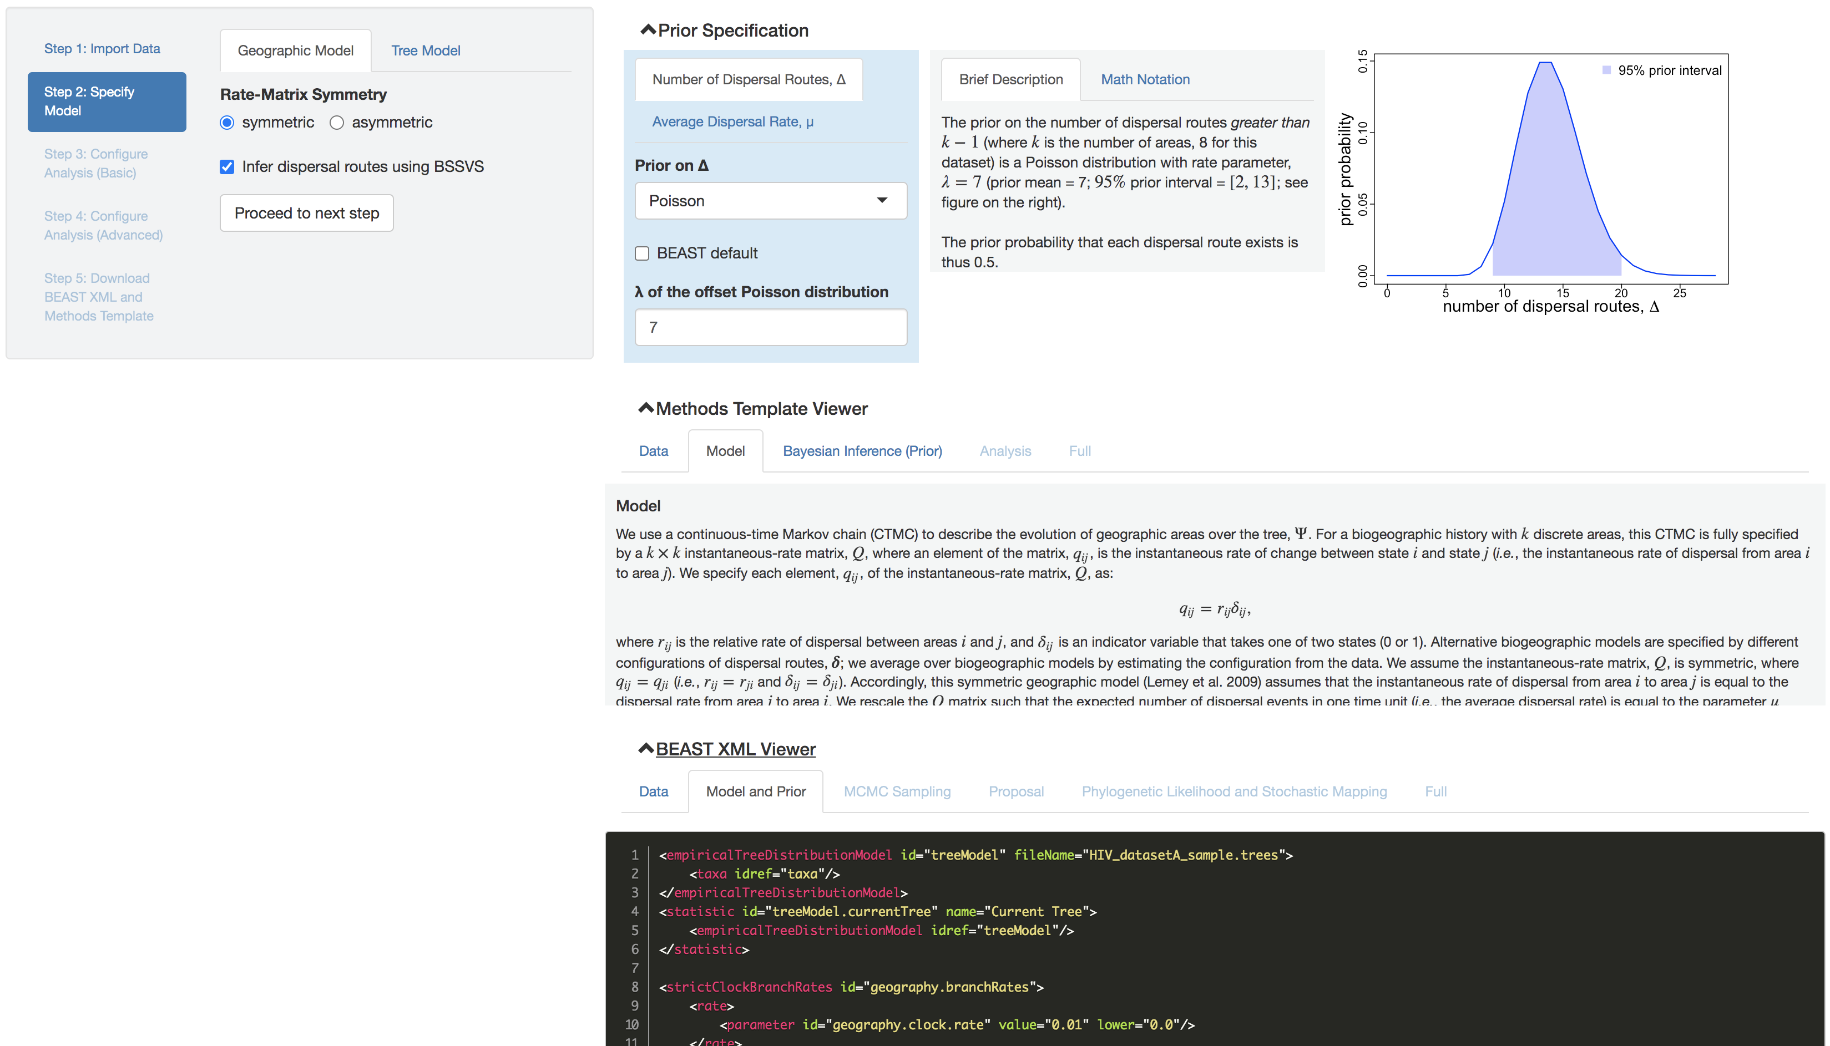The width and height of the screenshot is (1830, 1046).
Task: Open the MCMC Sampling tab
Action: click(x=897, y=791)
